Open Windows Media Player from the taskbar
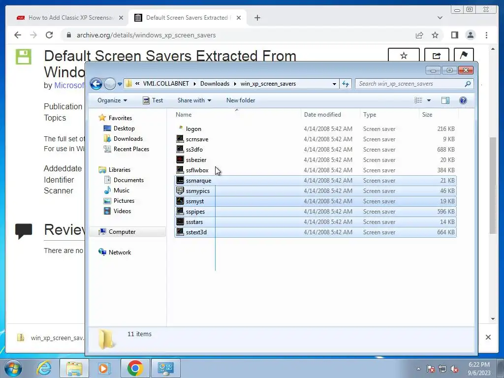Screen dimensions: 504x378 tap(104, 368)
